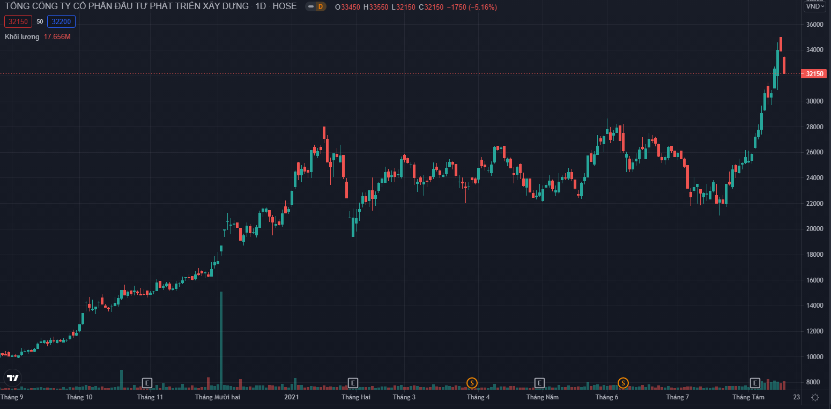Click the Tháng Tám time axis label
831x409 pixels.
click(x=748, y=397)
